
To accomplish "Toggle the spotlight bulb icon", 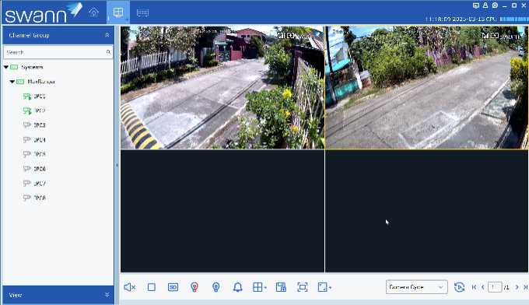I will coord(216,287).
